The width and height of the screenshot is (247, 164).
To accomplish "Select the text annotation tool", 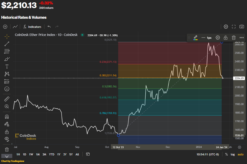I will (7, 66).
